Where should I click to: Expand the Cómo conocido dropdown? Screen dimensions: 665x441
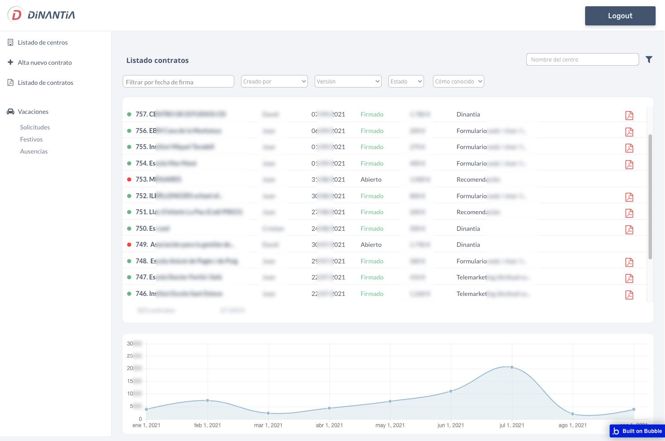point(458,81)
